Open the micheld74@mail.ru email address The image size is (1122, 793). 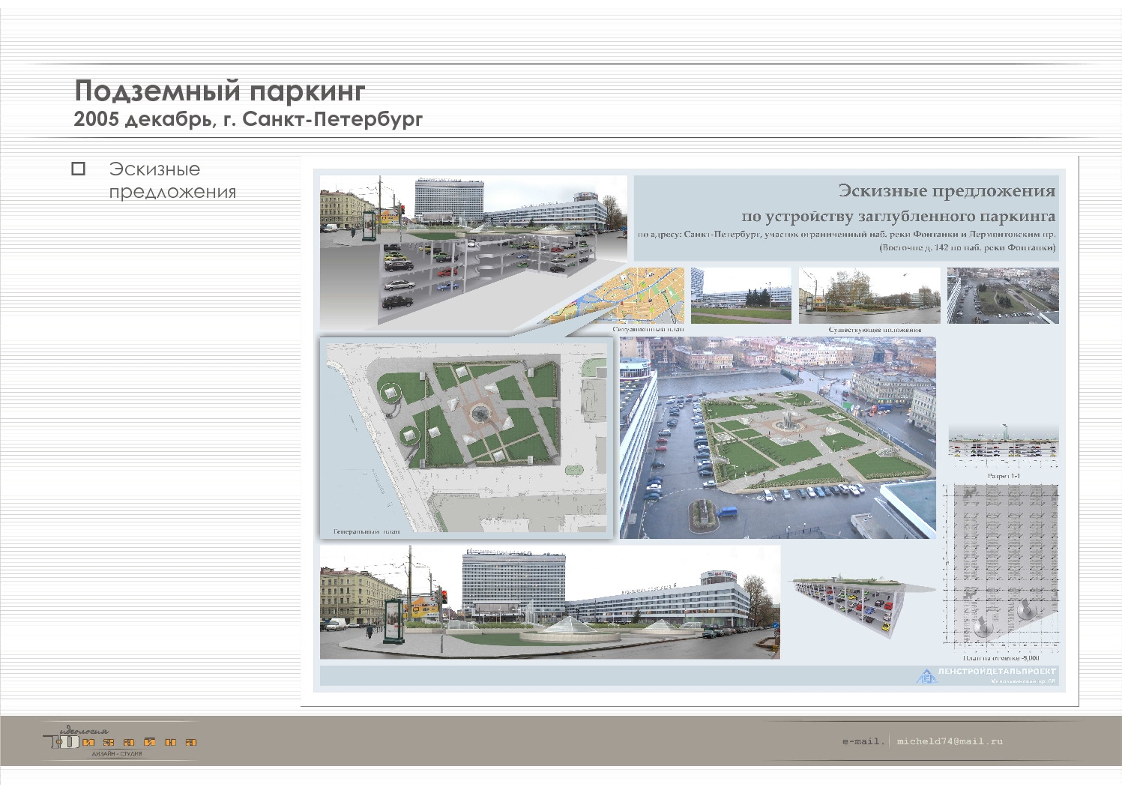tap(950, 741)
